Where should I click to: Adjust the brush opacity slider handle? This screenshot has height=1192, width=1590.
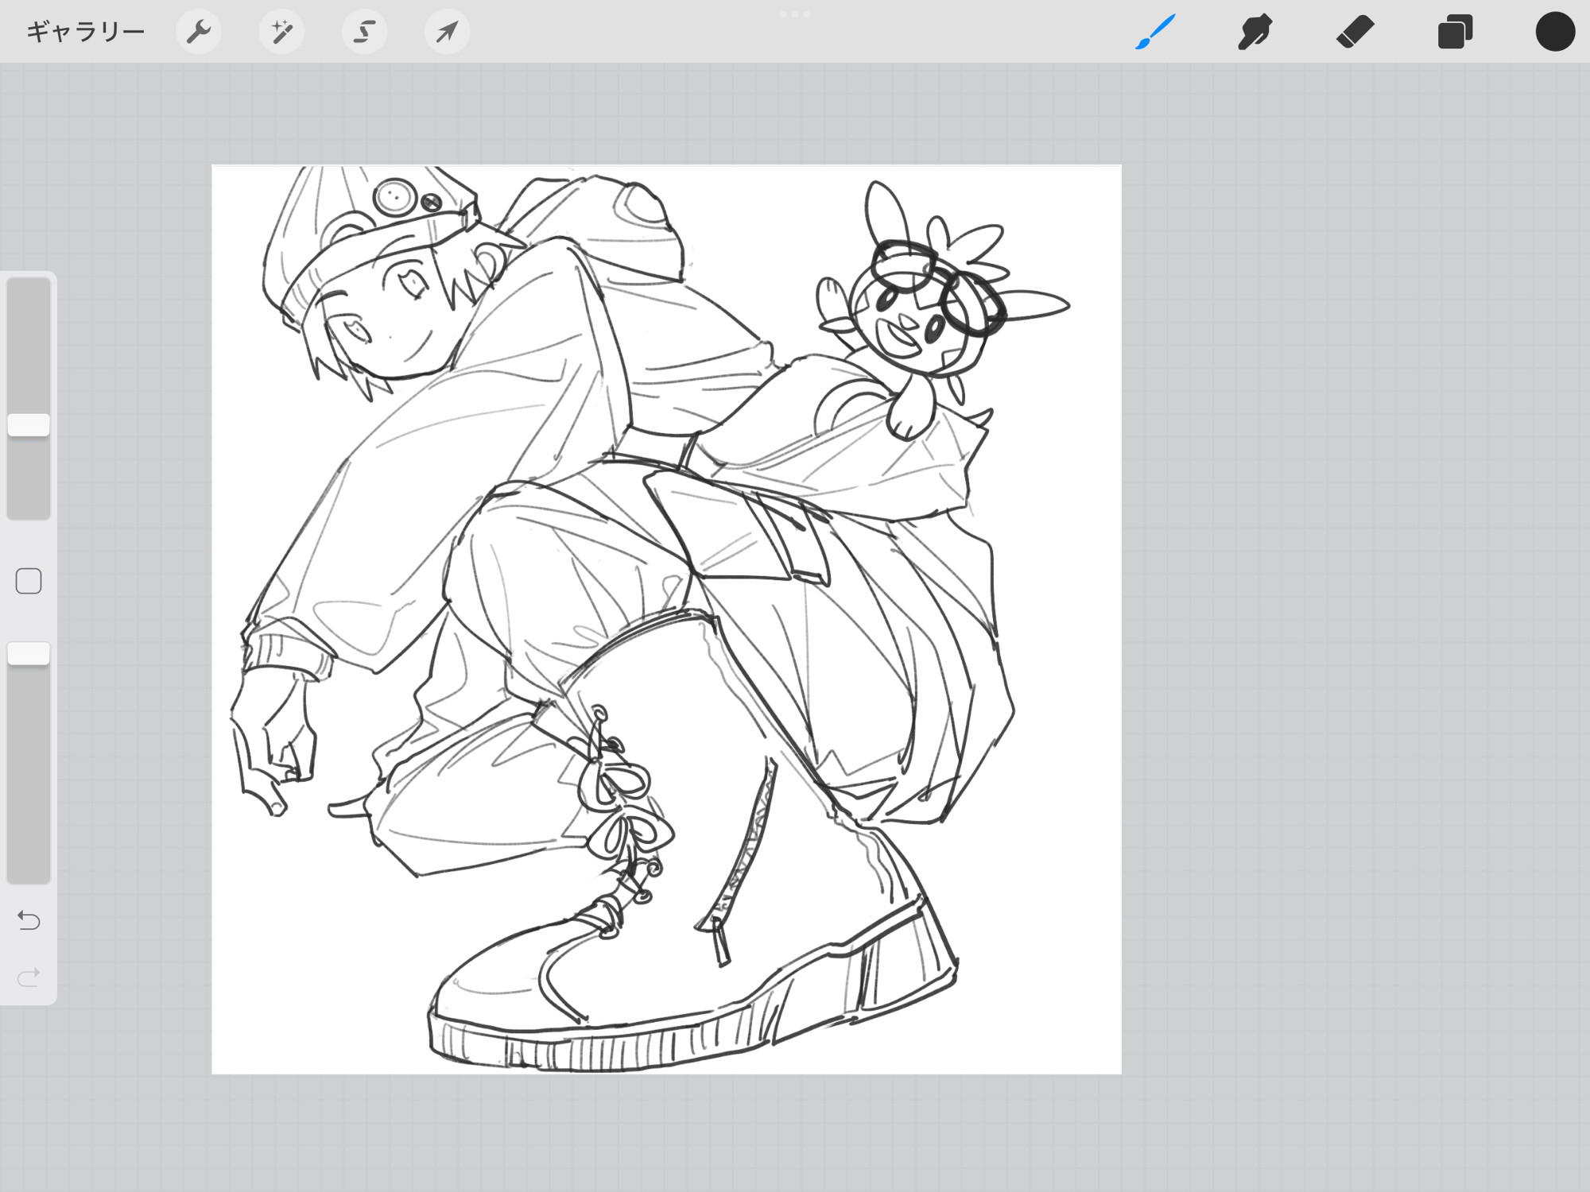pyautogui.click(x=29, y=653)
